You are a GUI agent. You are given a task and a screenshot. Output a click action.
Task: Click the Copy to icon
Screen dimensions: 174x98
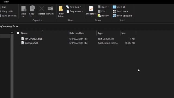point(32,8)
